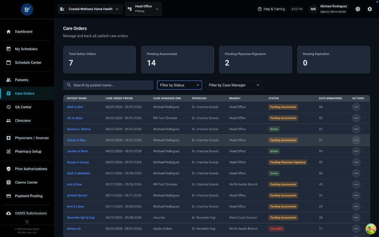Click the OASIS Submissions cloud upload icon

point(9,213)
